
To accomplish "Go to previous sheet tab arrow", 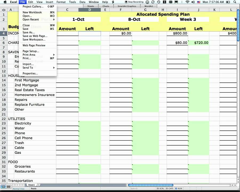I will (17, 185).
